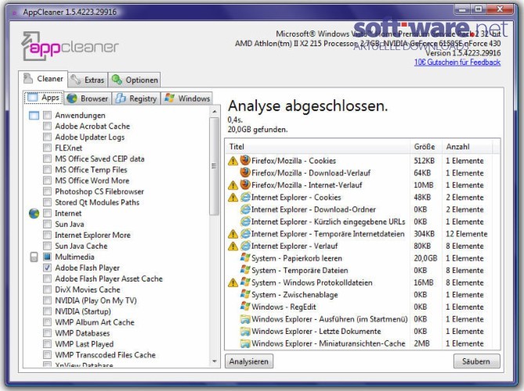The width and height of the screenshot is (524, 391).
Task: Switch to the Windows sub-tab
Action: [187, 99]
